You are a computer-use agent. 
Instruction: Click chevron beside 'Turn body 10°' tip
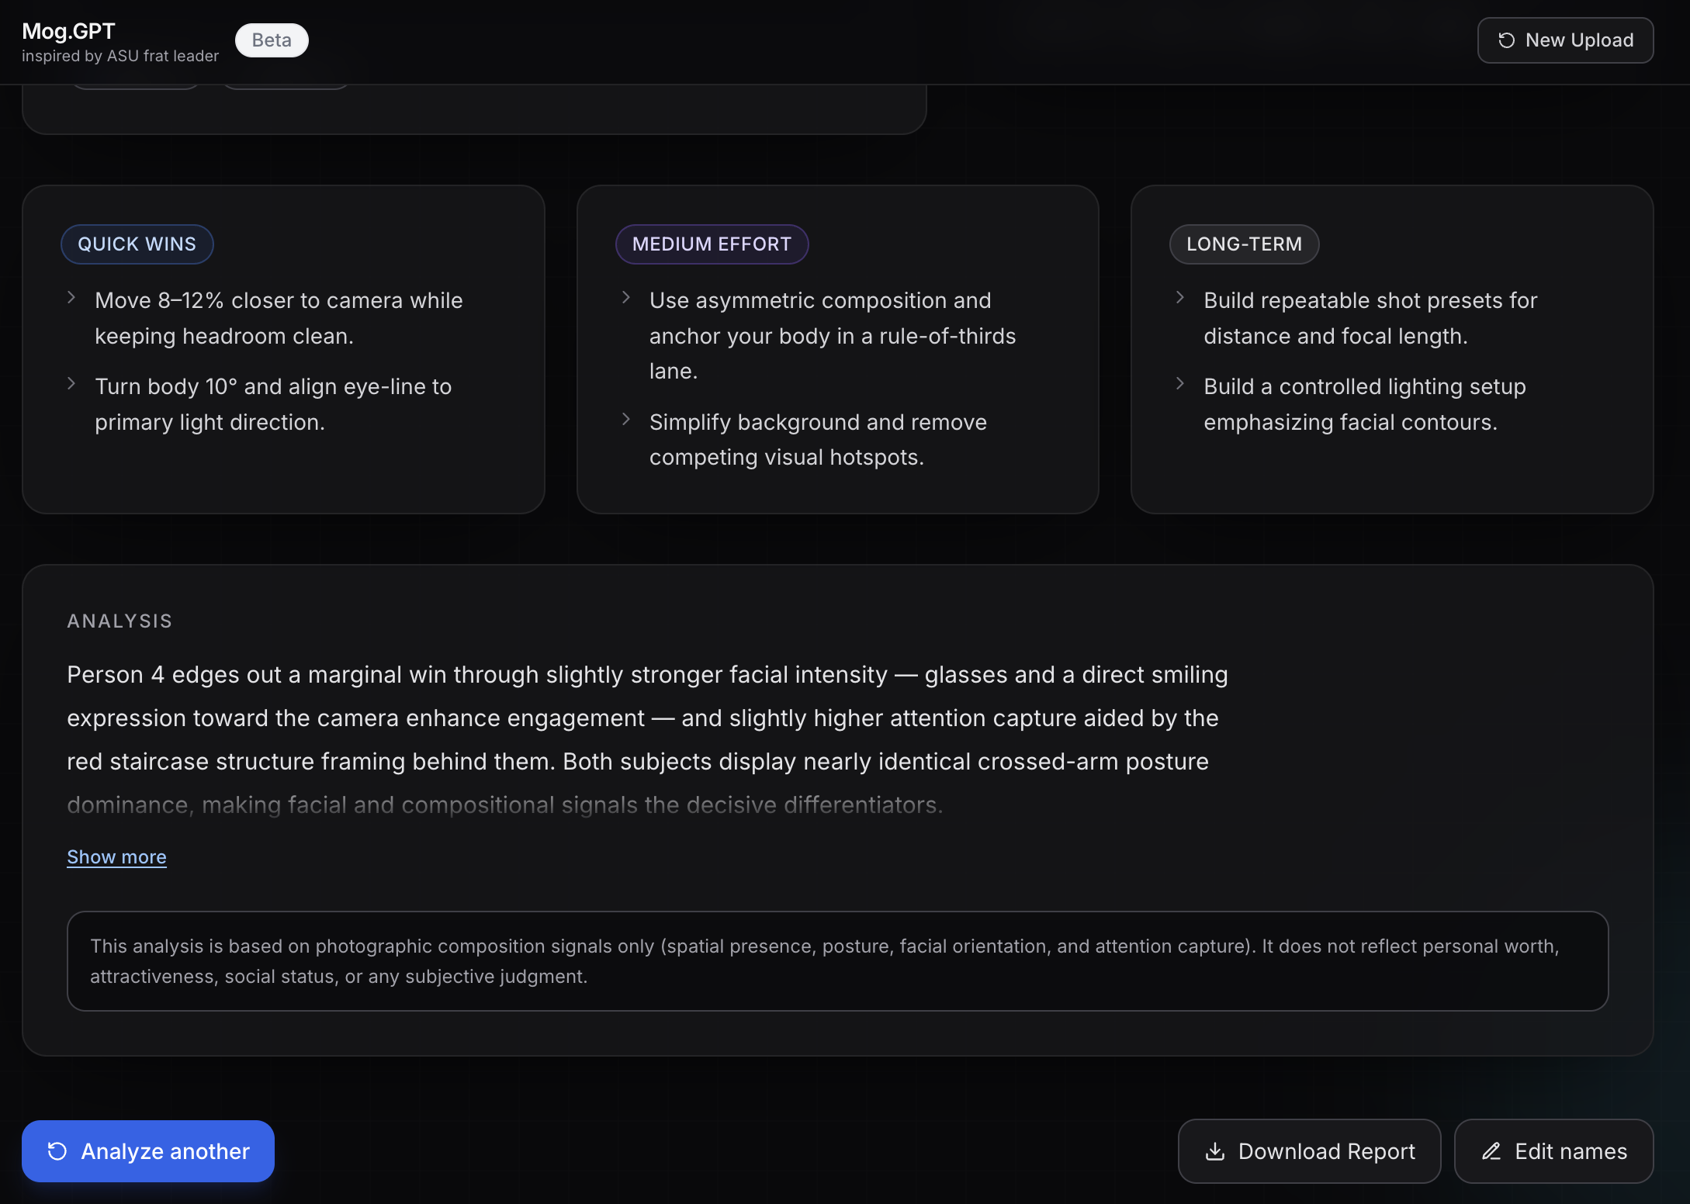(71, 384)
